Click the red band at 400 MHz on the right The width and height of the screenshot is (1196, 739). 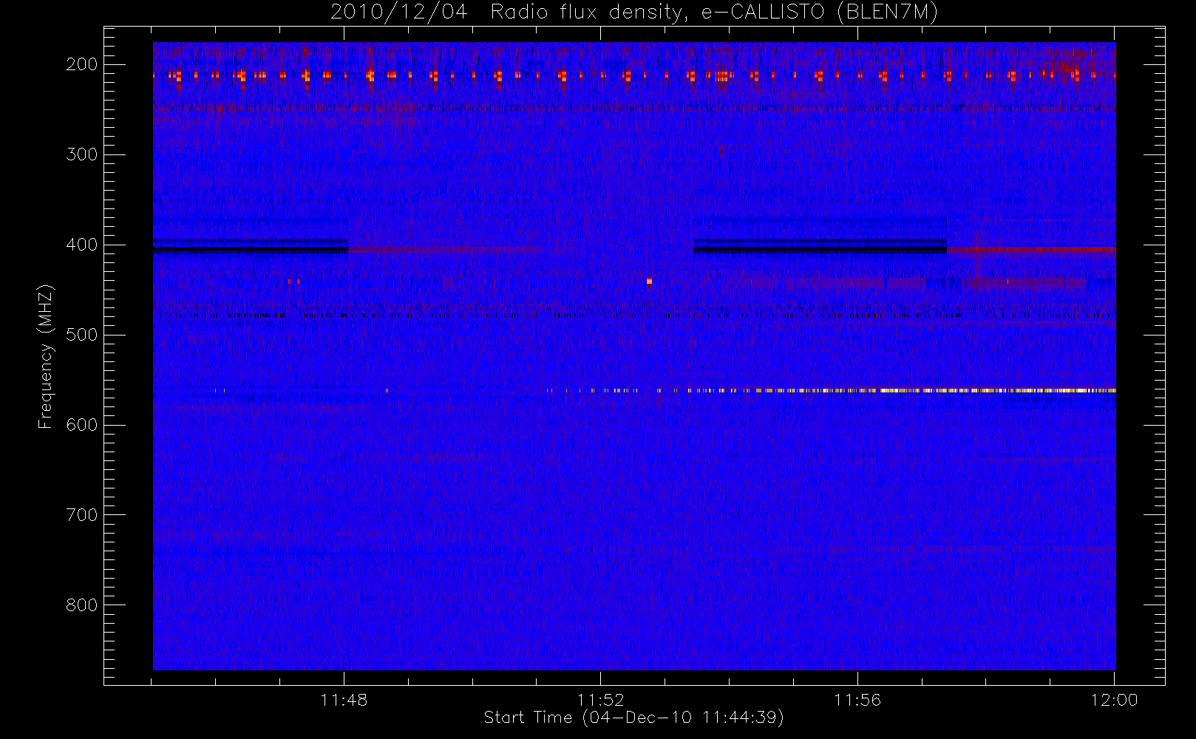(x=1031, y=249)
